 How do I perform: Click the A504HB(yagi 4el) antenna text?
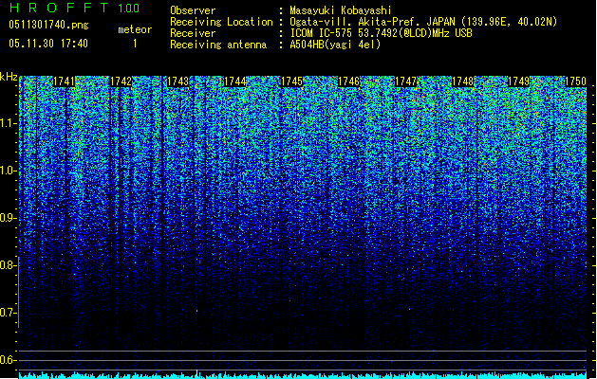click(x=335, y=45)
